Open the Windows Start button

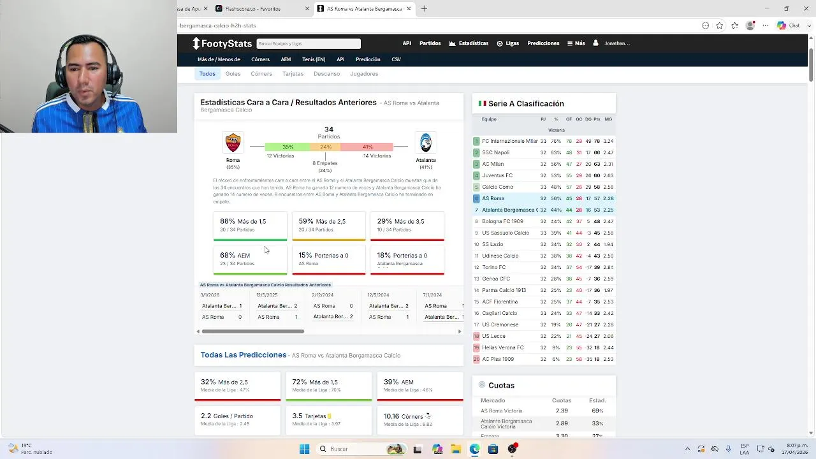(304, 449)
